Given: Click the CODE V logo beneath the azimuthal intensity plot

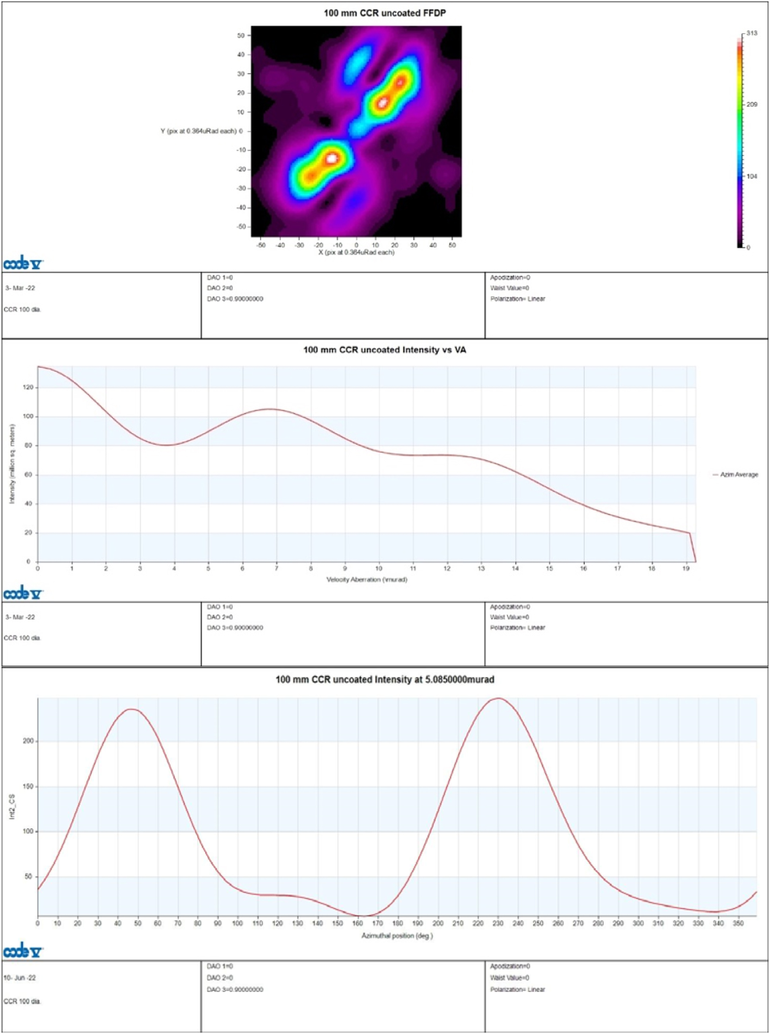Looking at the screenshot, I should tap(22, 952).
